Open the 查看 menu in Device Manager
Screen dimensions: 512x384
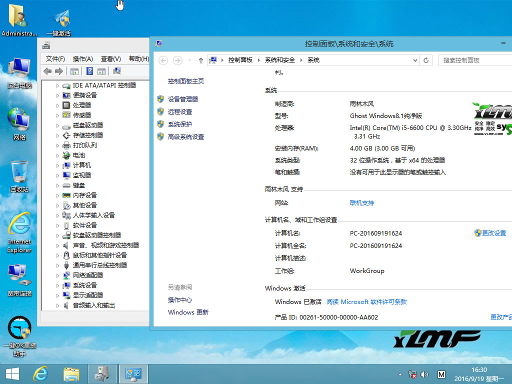pos(110,58)
